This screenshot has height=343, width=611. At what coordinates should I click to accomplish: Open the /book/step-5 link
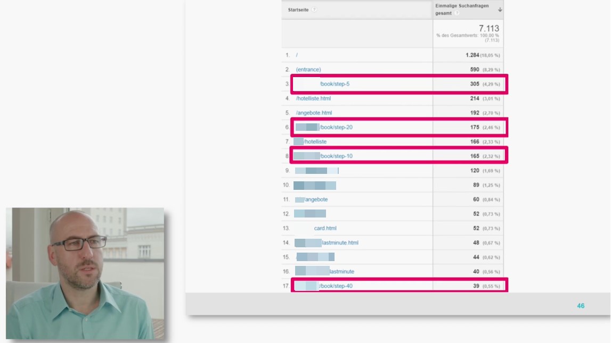pyautogui.click(x=335, y=84)
